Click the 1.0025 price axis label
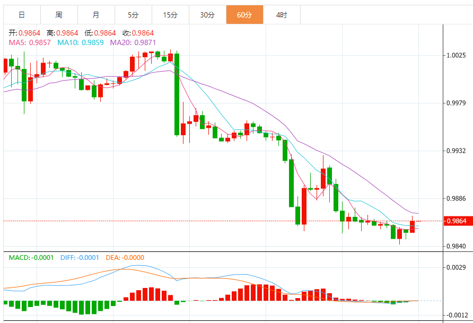Image resolution: width=473 pixels, height=323 pixels. click(456, 55)
